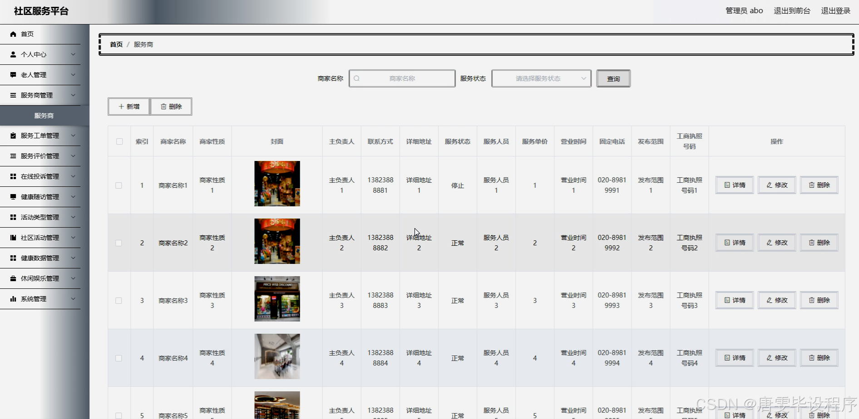
Task: Expand 服务评价管理 menu chevron
Action: 73,156
